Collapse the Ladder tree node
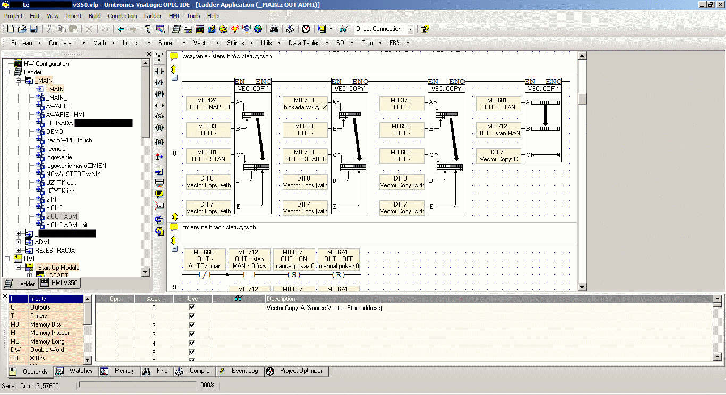Screen dimensions: 726x395 click(x=7, y=72)
